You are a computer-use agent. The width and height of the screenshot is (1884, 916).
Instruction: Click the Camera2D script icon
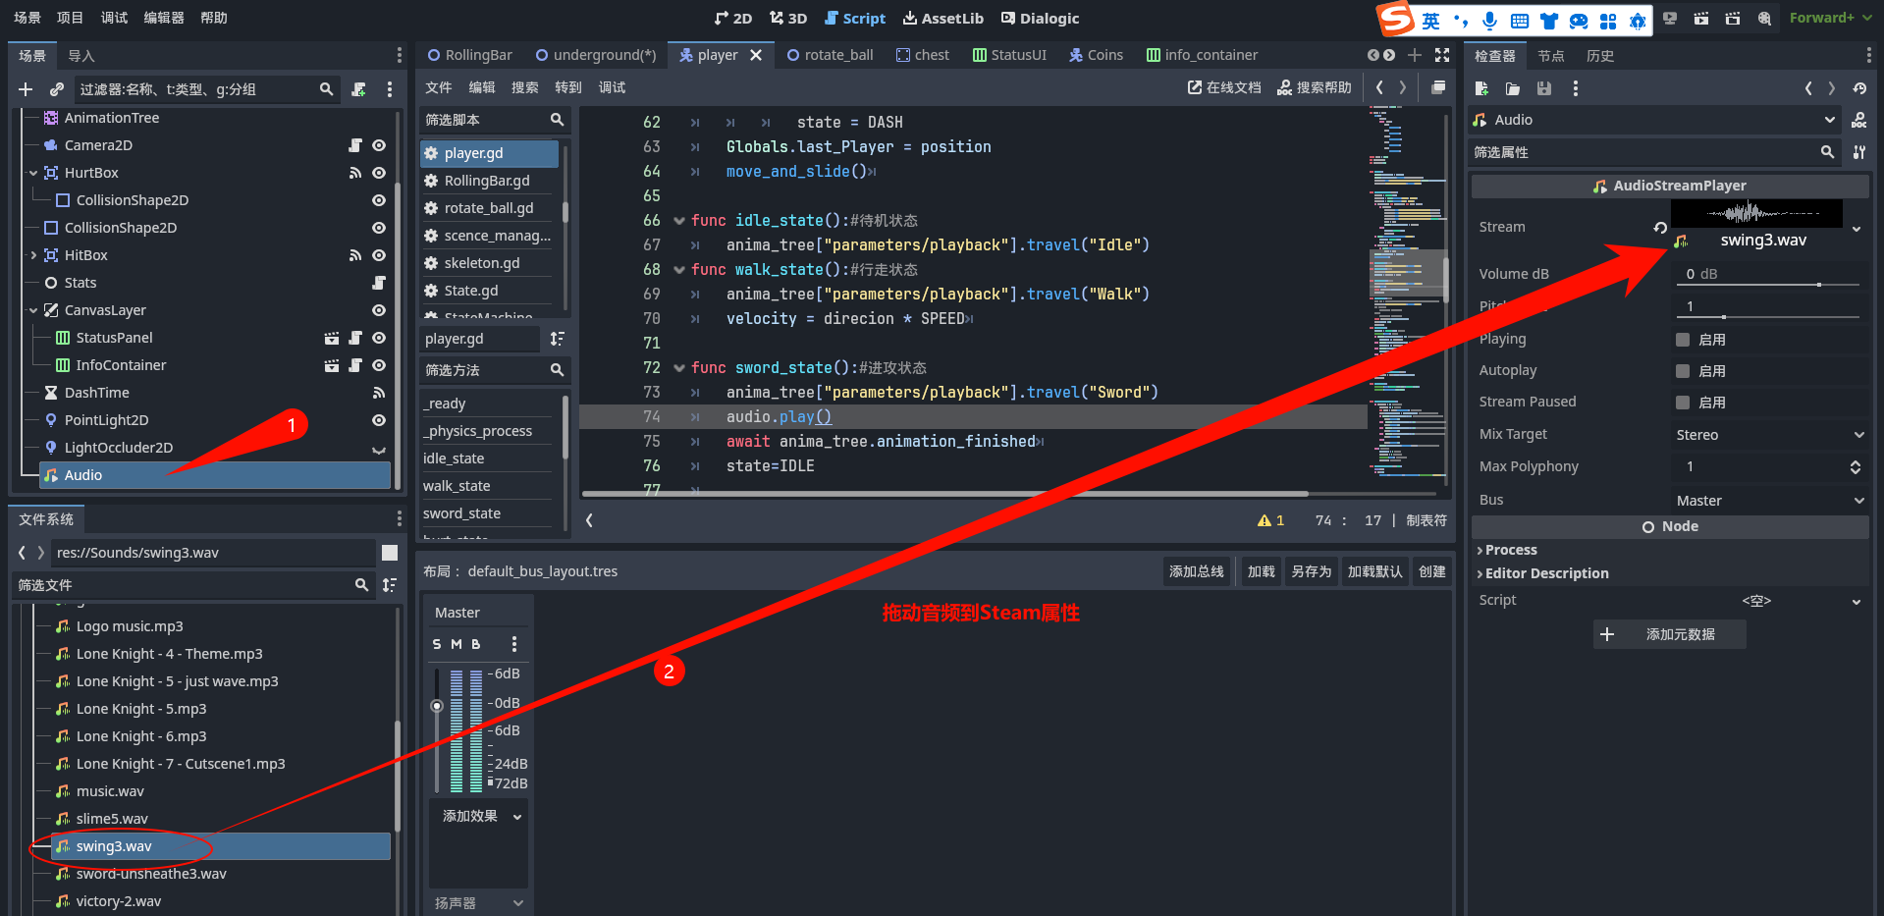pyautogui.click(x=355, y=145)
